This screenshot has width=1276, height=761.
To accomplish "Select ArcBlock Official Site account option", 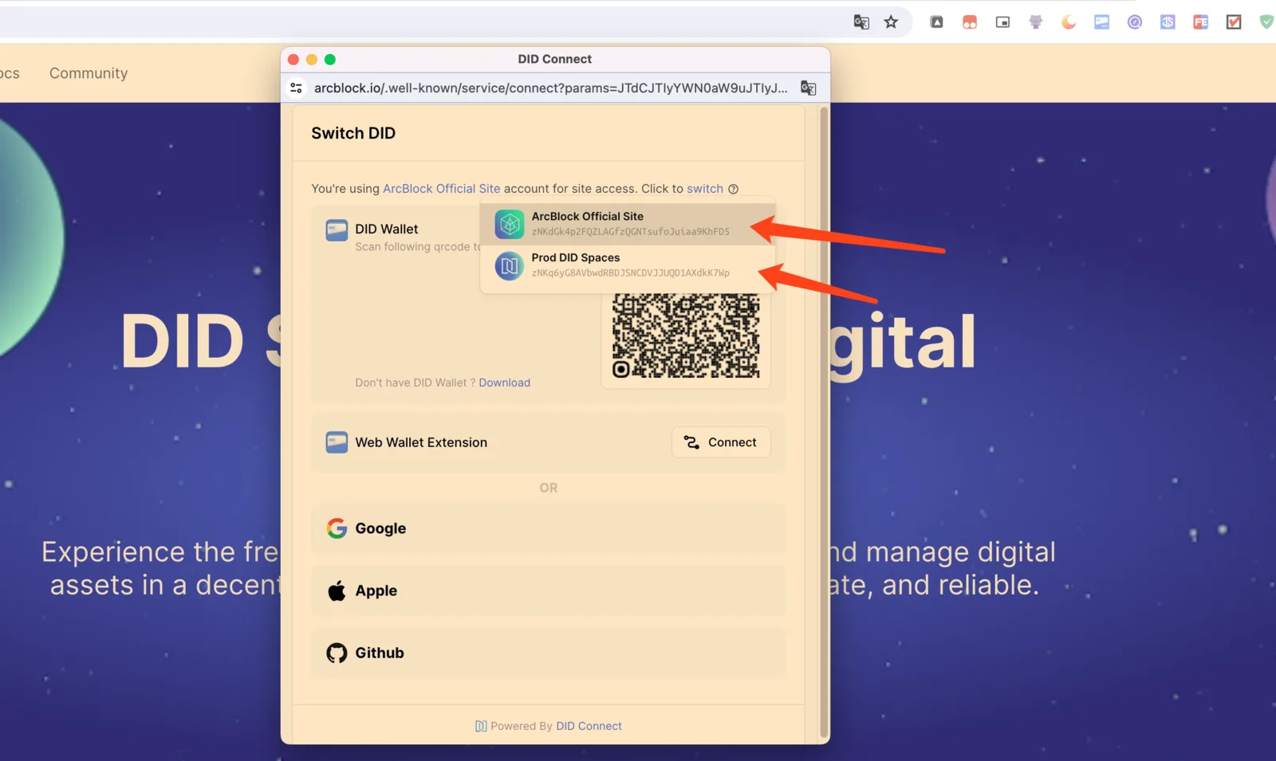I will tap(628, 224).
